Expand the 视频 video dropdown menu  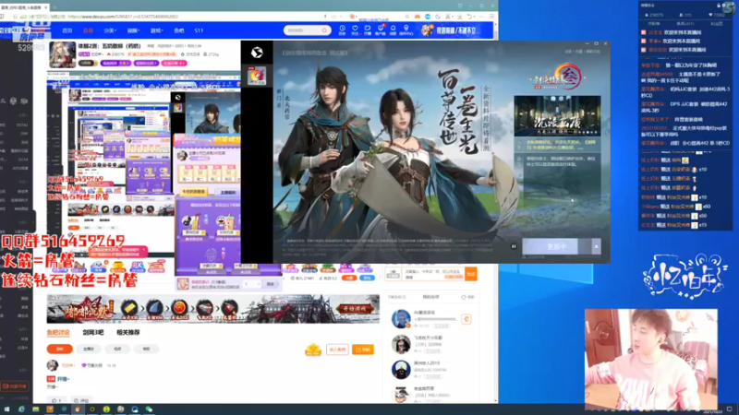[x=133, y=30]
